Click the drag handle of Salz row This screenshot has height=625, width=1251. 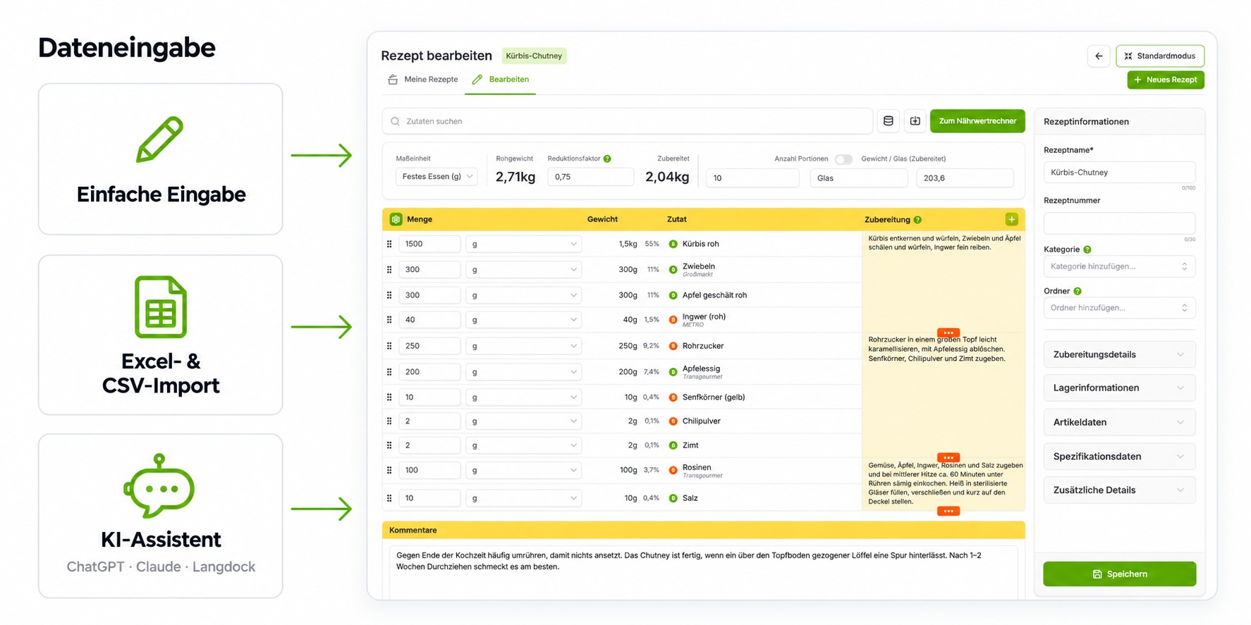click(389, 498)
